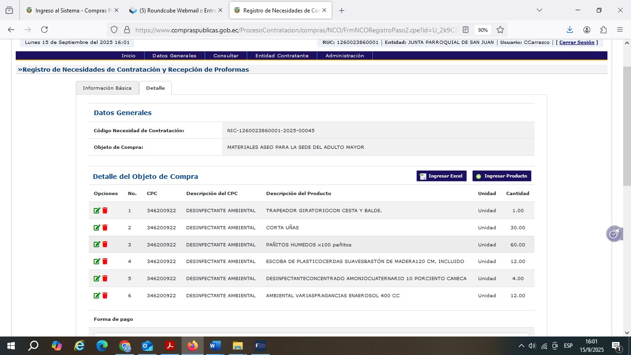Image resolution: width=631 pixels, height=355 pixels.
Task: Switch to Roundcube Webmail browser tab
Action: point(177,10)
